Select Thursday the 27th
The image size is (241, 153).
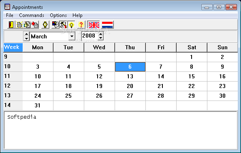130,96
